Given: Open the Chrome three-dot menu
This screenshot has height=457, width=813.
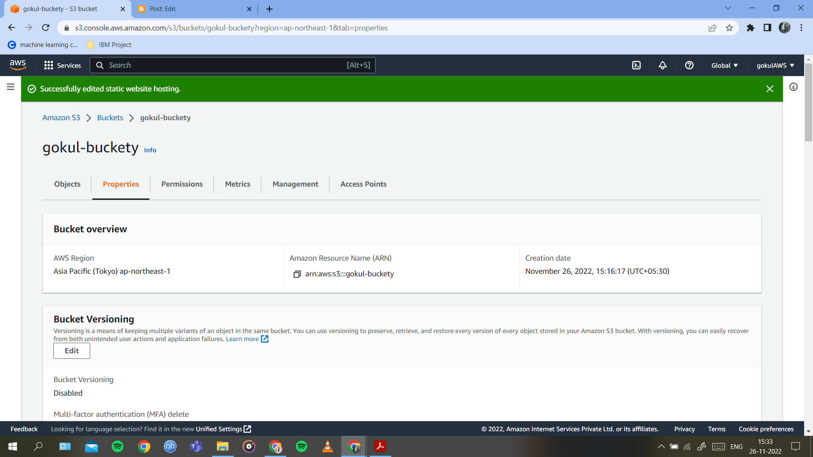Looking at the screenshot, I should 801,28.
